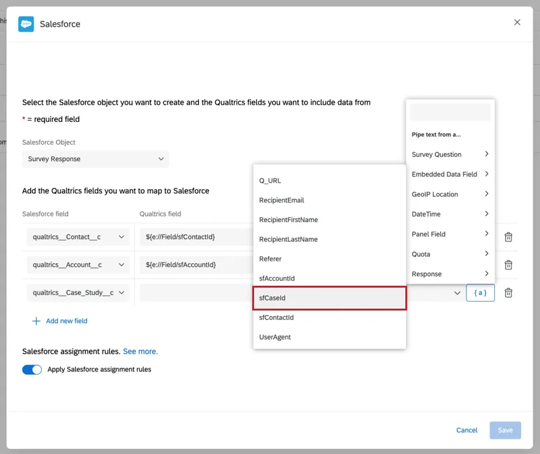The image size is (540, 454).
Task: Select DateTime from the pipe text menu
Action: click(450, 214)
